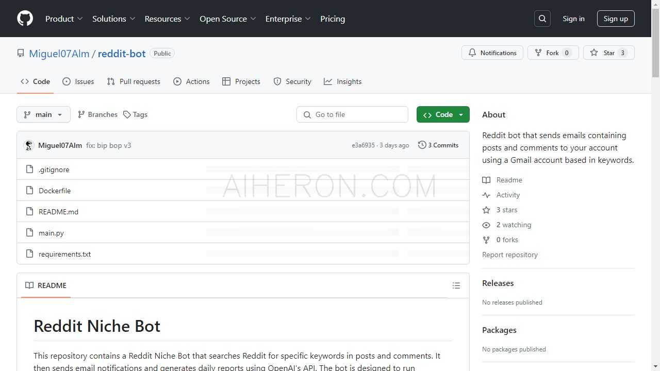The height and width of the screenshot is (371, 660).
Task: Select the README tab heading
Action: coord(46,285)
